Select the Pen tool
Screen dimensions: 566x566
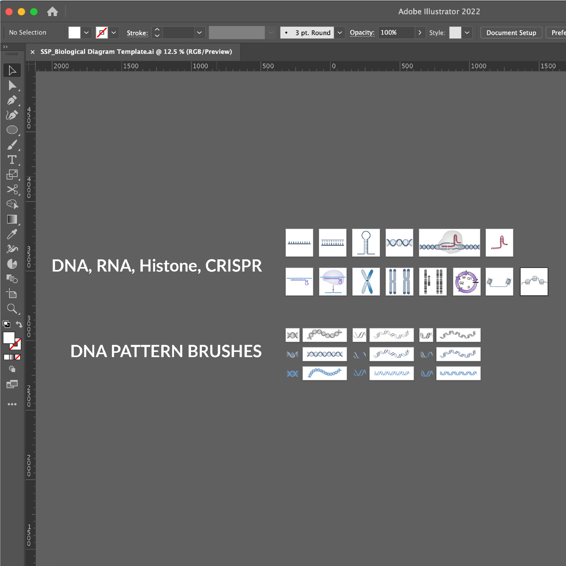coord(12,100)
